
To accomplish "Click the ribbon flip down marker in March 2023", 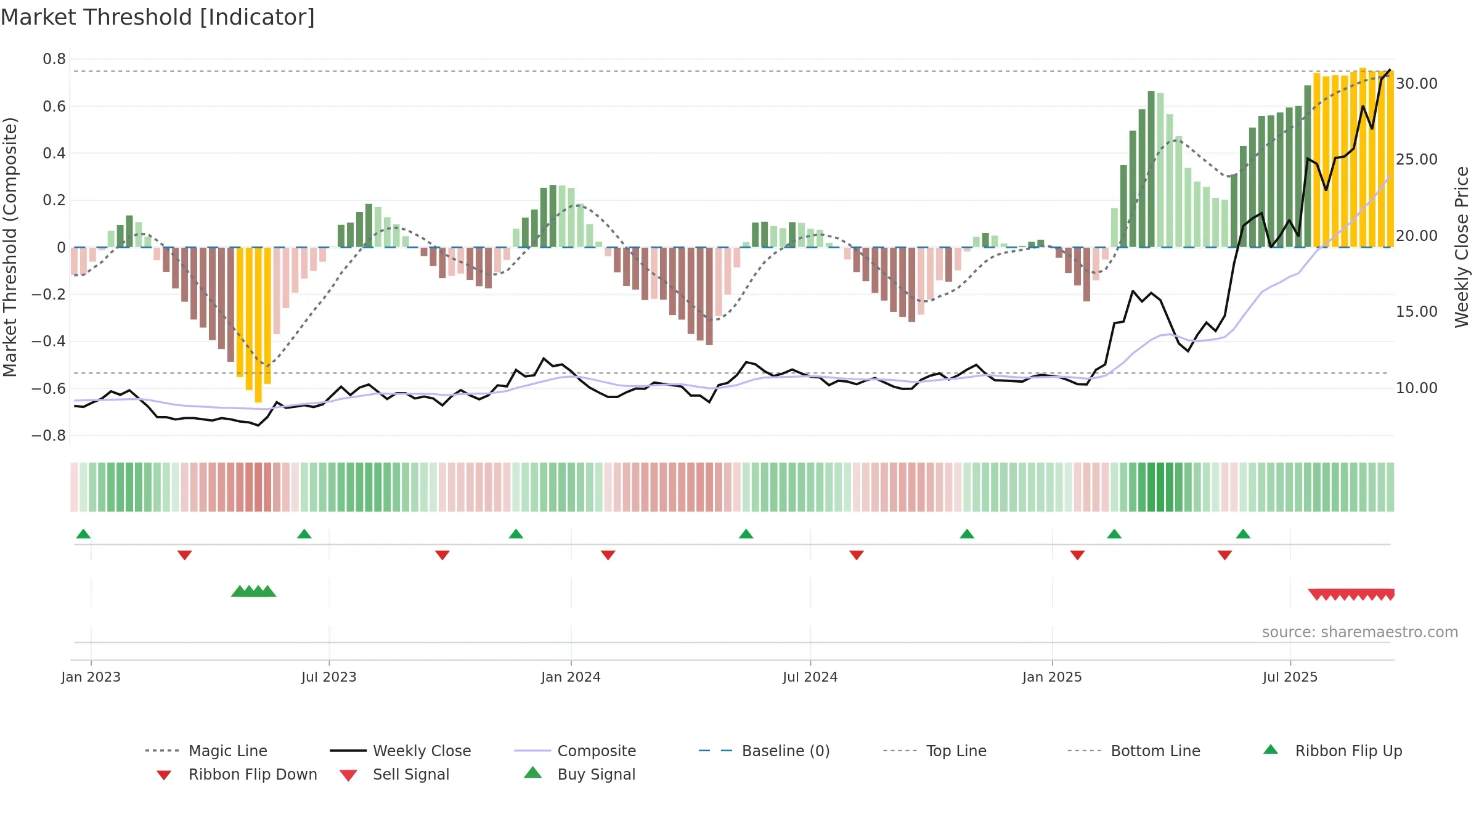I will pyautogui.click(x=184, y=555).
